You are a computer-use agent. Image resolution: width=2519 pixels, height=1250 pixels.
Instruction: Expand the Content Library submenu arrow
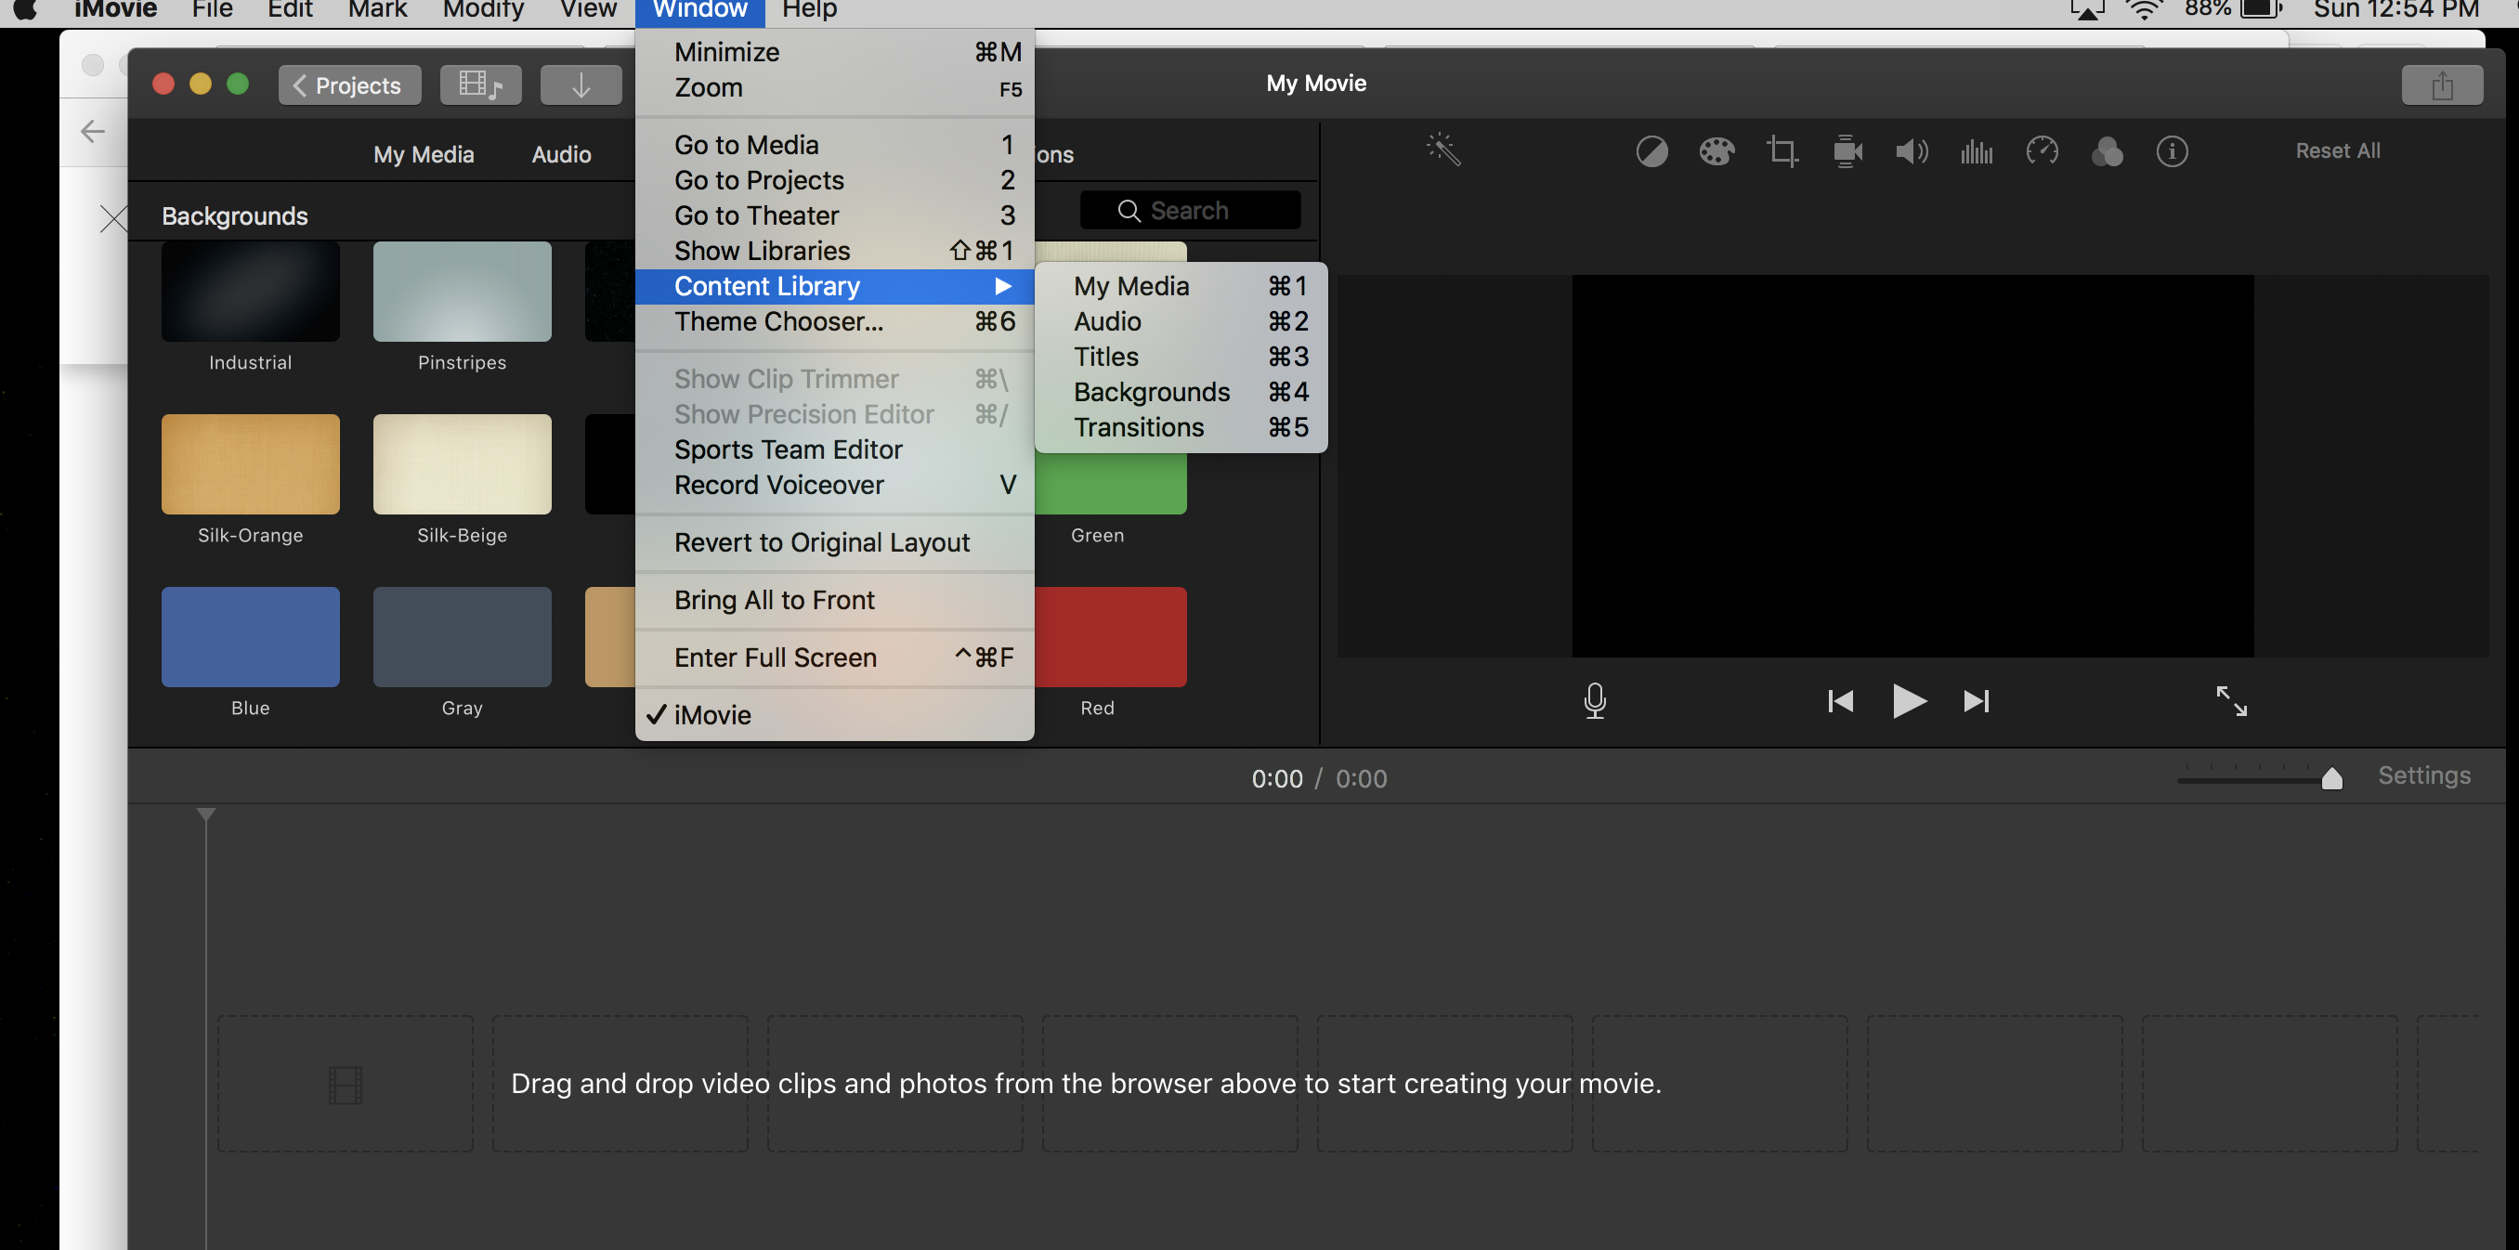pyautogui.click(x=1002, y=286)
